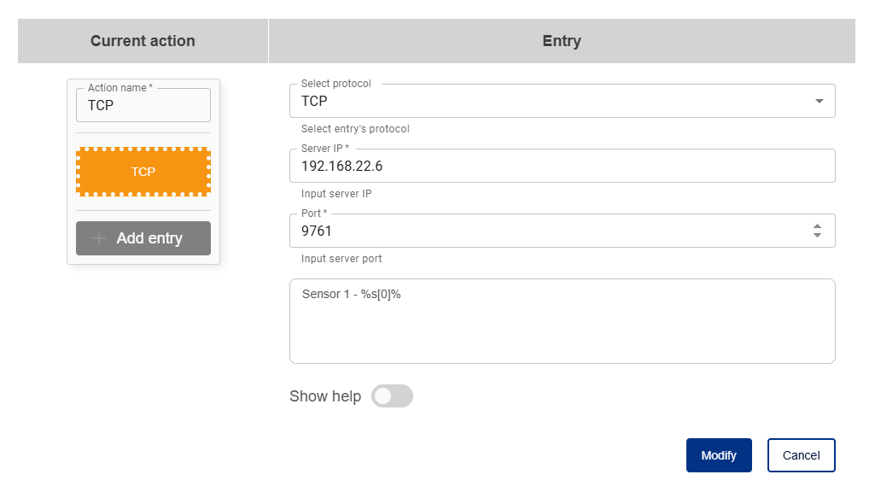Screen dimensions: 875x492
Task: Click the 'Input server IP' hint text
Action: click(336, 194)
